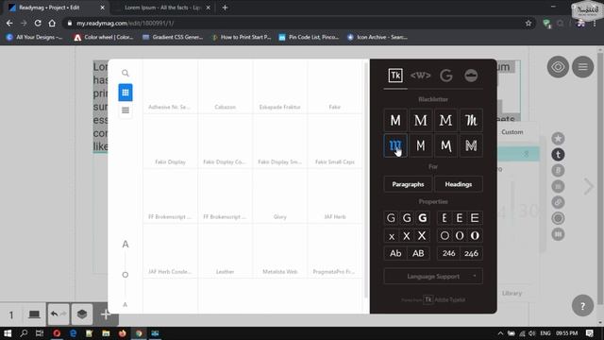Choose the handwritten M classification

pos(445,145)
